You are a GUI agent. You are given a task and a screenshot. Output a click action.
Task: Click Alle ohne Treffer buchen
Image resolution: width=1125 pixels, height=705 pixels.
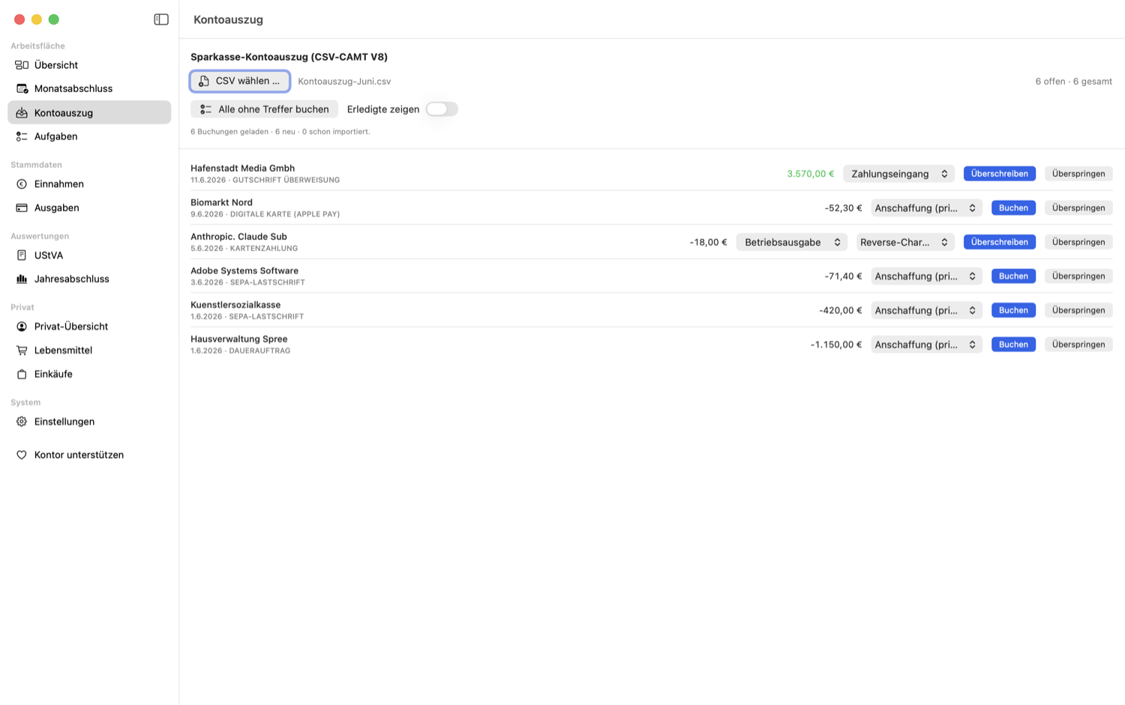point(264,109)
